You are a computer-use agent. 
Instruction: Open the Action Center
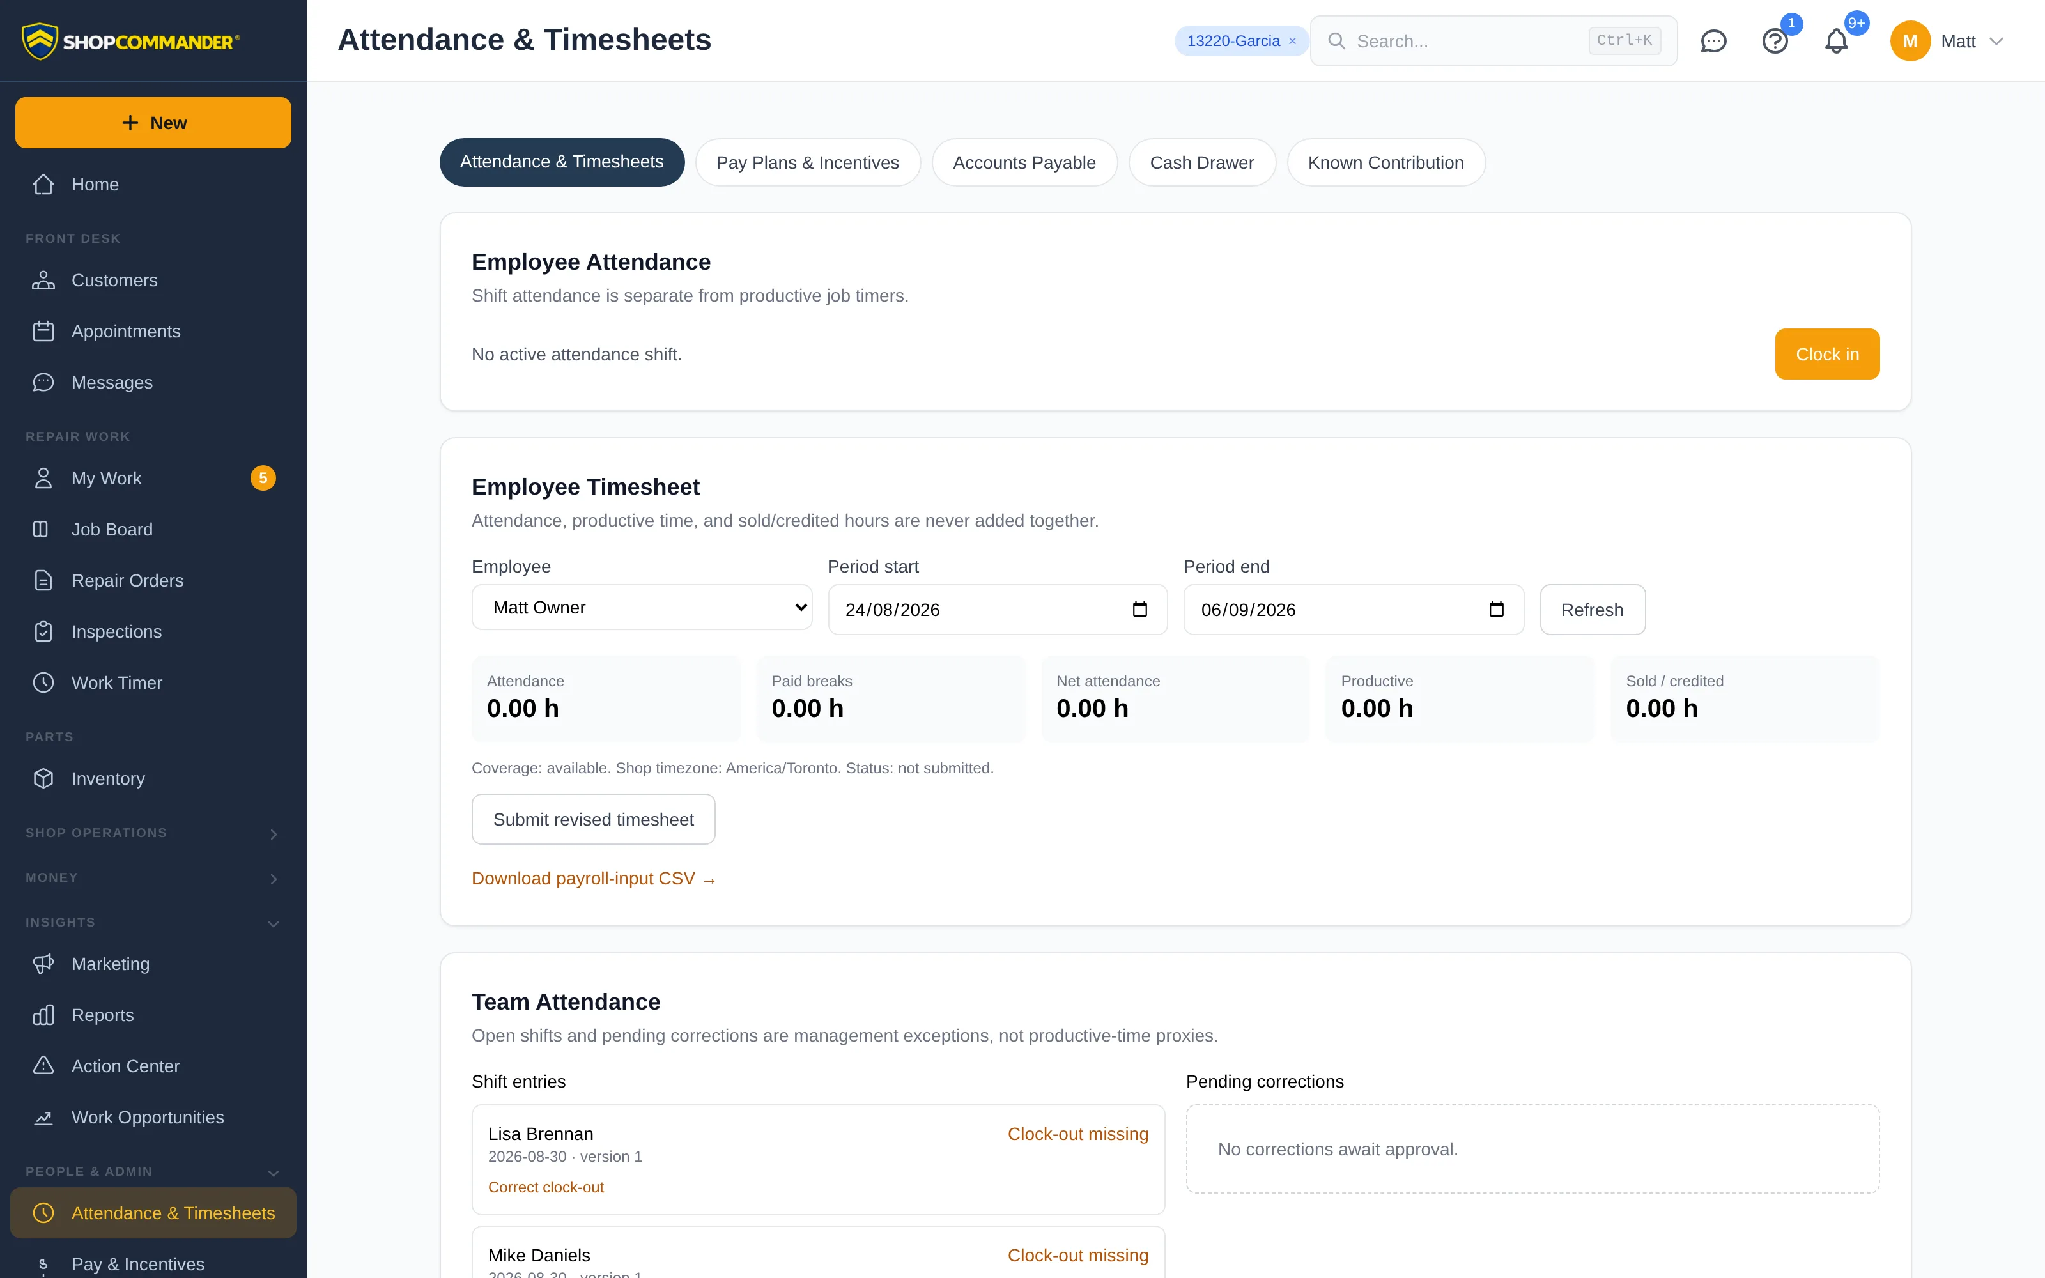point(153,1066)
